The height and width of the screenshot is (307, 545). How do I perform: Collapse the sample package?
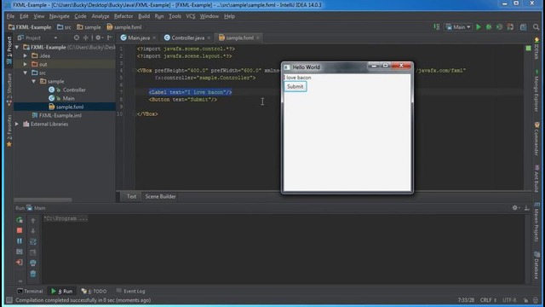click(34, 81)
